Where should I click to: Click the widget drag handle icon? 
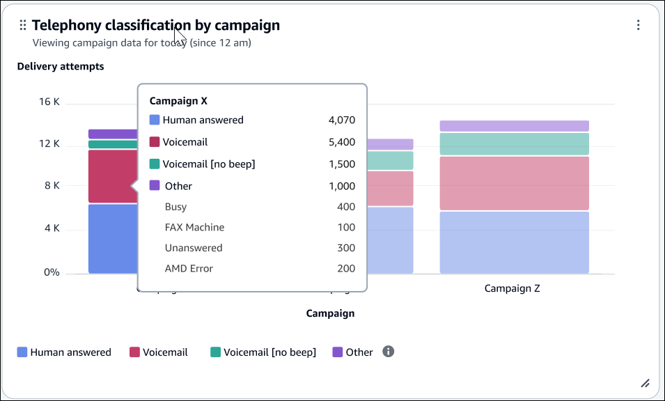tap(22, 24)
